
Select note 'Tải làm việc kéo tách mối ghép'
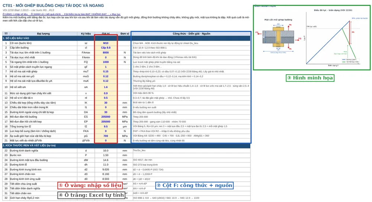(150, 53)
